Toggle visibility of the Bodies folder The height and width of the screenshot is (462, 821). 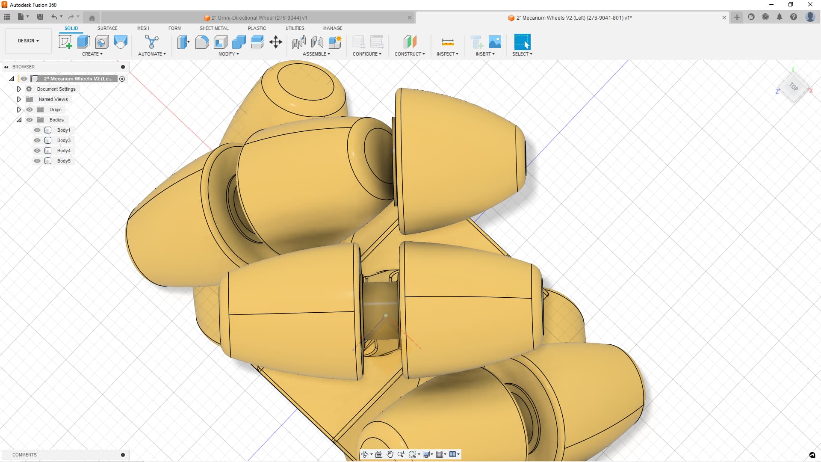[x=30, y=120]
